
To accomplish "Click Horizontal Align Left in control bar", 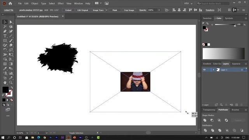I will click(x=174, y=10).
